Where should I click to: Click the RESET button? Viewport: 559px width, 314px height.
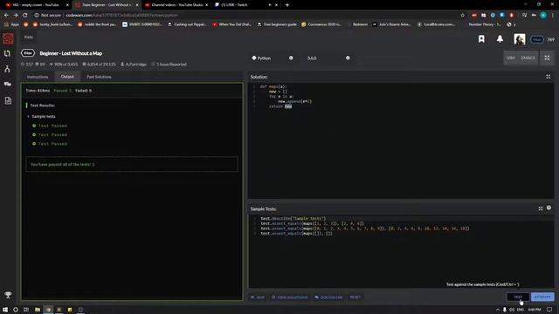[x=355, y=297]
